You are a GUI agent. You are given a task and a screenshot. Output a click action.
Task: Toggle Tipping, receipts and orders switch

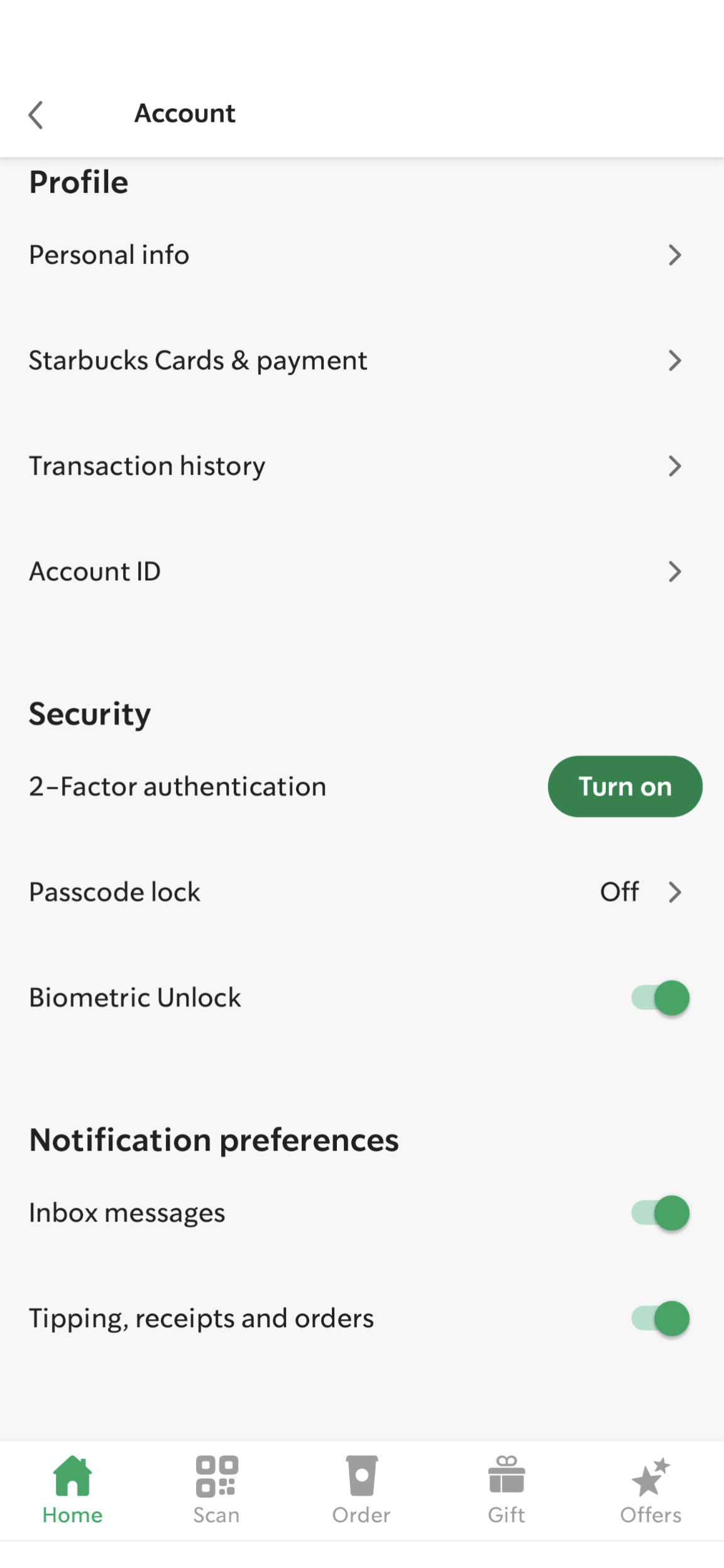[x=661, y=1318]
